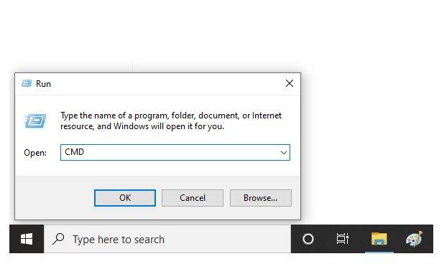The width and height of the screenshot is (439, 264).
Task: Click the large Run program icon
Action: [35, 121]
